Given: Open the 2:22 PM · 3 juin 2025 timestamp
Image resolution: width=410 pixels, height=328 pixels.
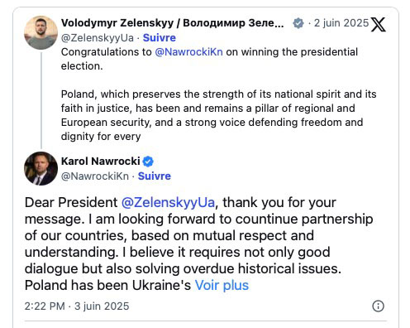Looking at the screenshot, I should coord(77,306).
